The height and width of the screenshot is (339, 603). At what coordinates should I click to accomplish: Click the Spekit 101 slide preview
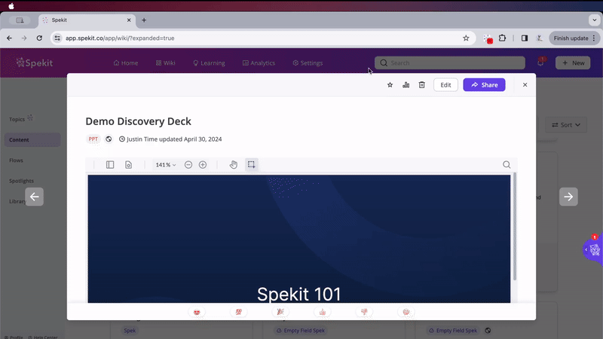[299, 239]
